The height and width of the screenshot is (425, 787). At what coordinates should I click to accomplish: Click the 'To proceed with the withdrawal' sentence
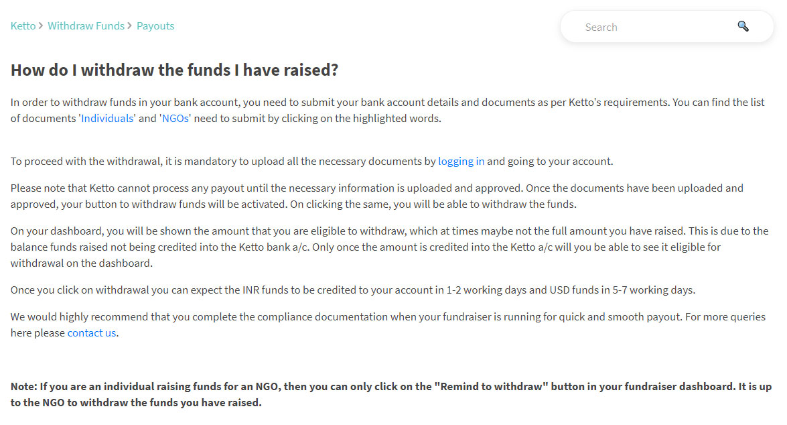[x=311, y=162]
